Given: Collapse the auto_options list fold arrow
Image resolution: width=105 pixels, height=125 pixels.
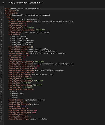Looking at the screenshot, I should (x=3, y=34).
